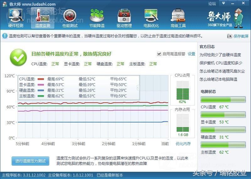Viewport: 251px width, 179px height.
Task: Click the red CPU温度 legend swatch
Action: coord(41,79)
